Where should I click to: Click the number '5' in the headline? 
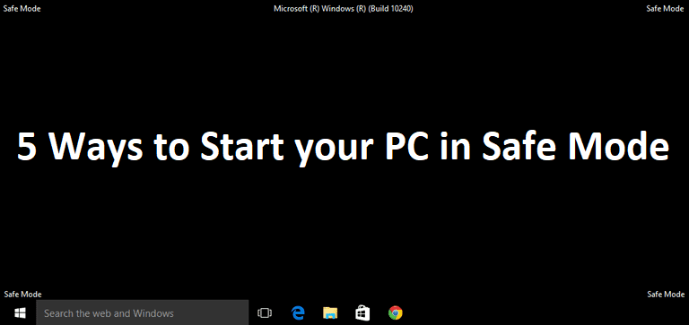pos(27,147)
